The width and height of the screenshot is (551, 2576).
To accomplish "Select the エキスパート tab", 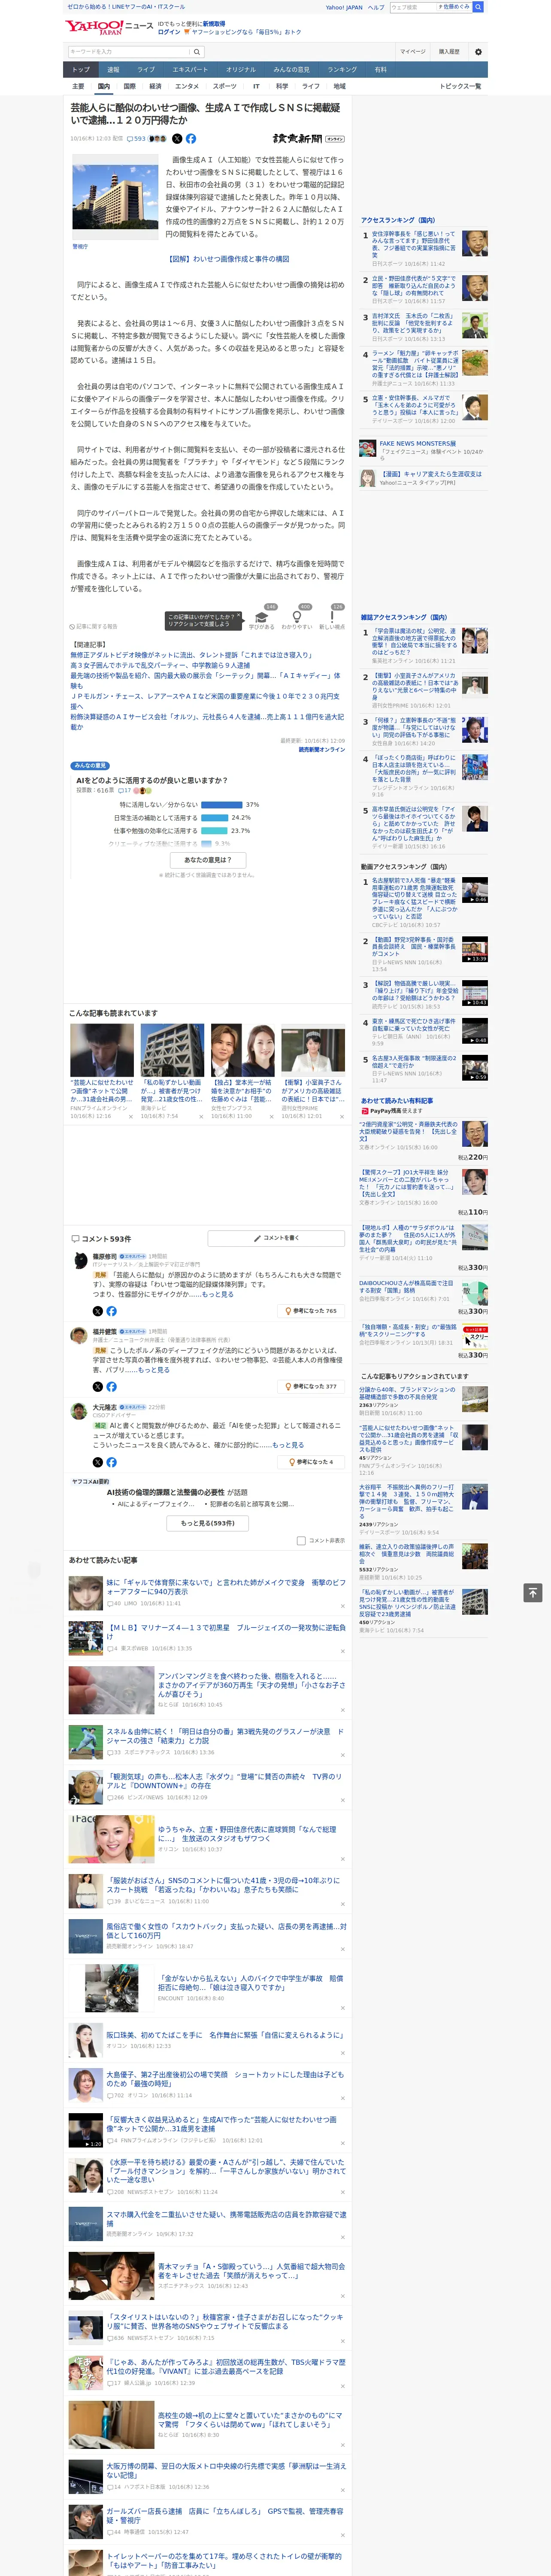I will coord(190,70).
